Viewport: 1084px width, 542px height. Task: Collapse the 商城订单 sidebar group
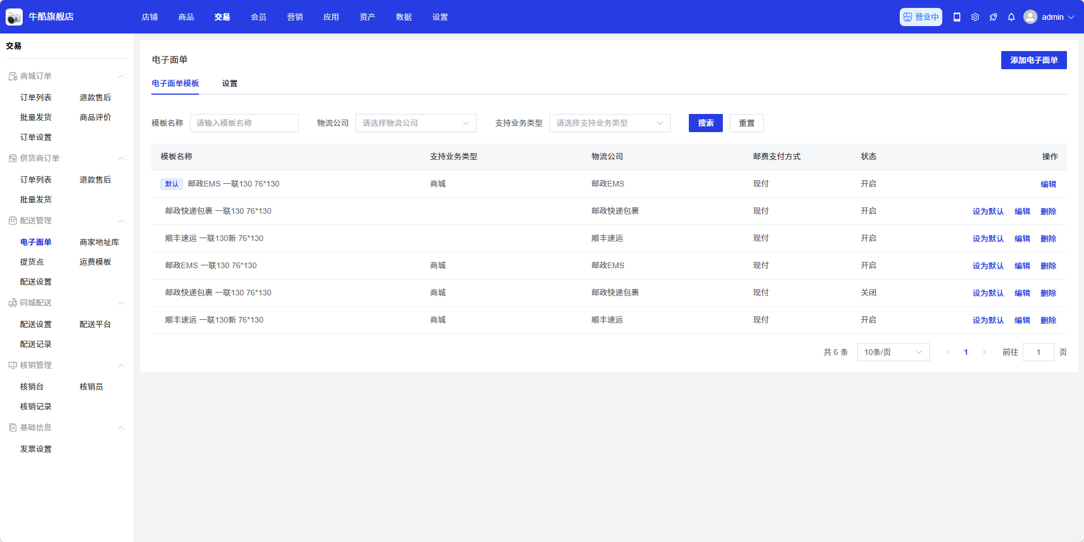[121, 77]
